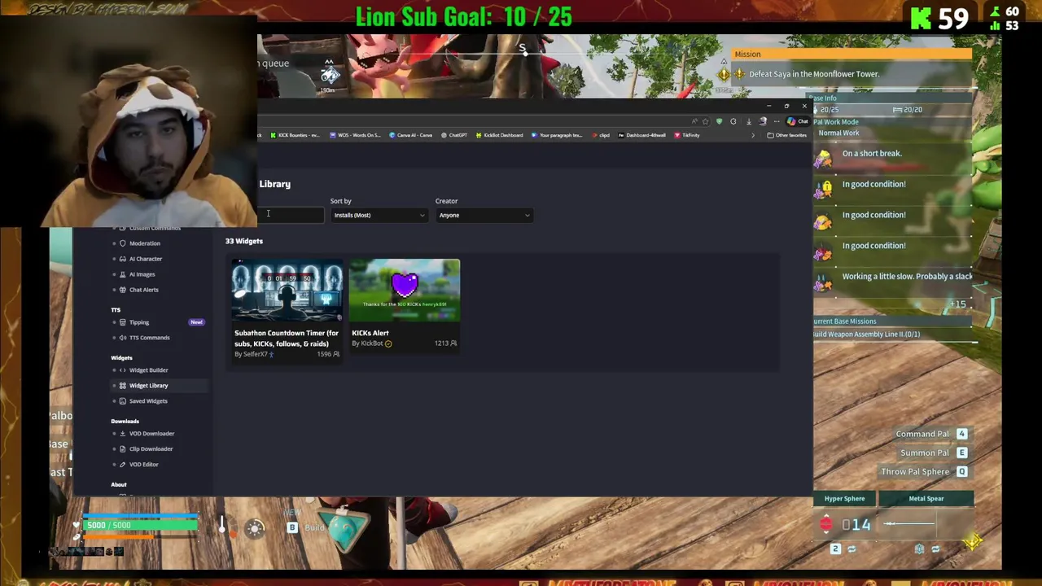Show more bookmarks via chevron arrow
The height and width of the screenshot is (586, 1042).
(753, 135)
